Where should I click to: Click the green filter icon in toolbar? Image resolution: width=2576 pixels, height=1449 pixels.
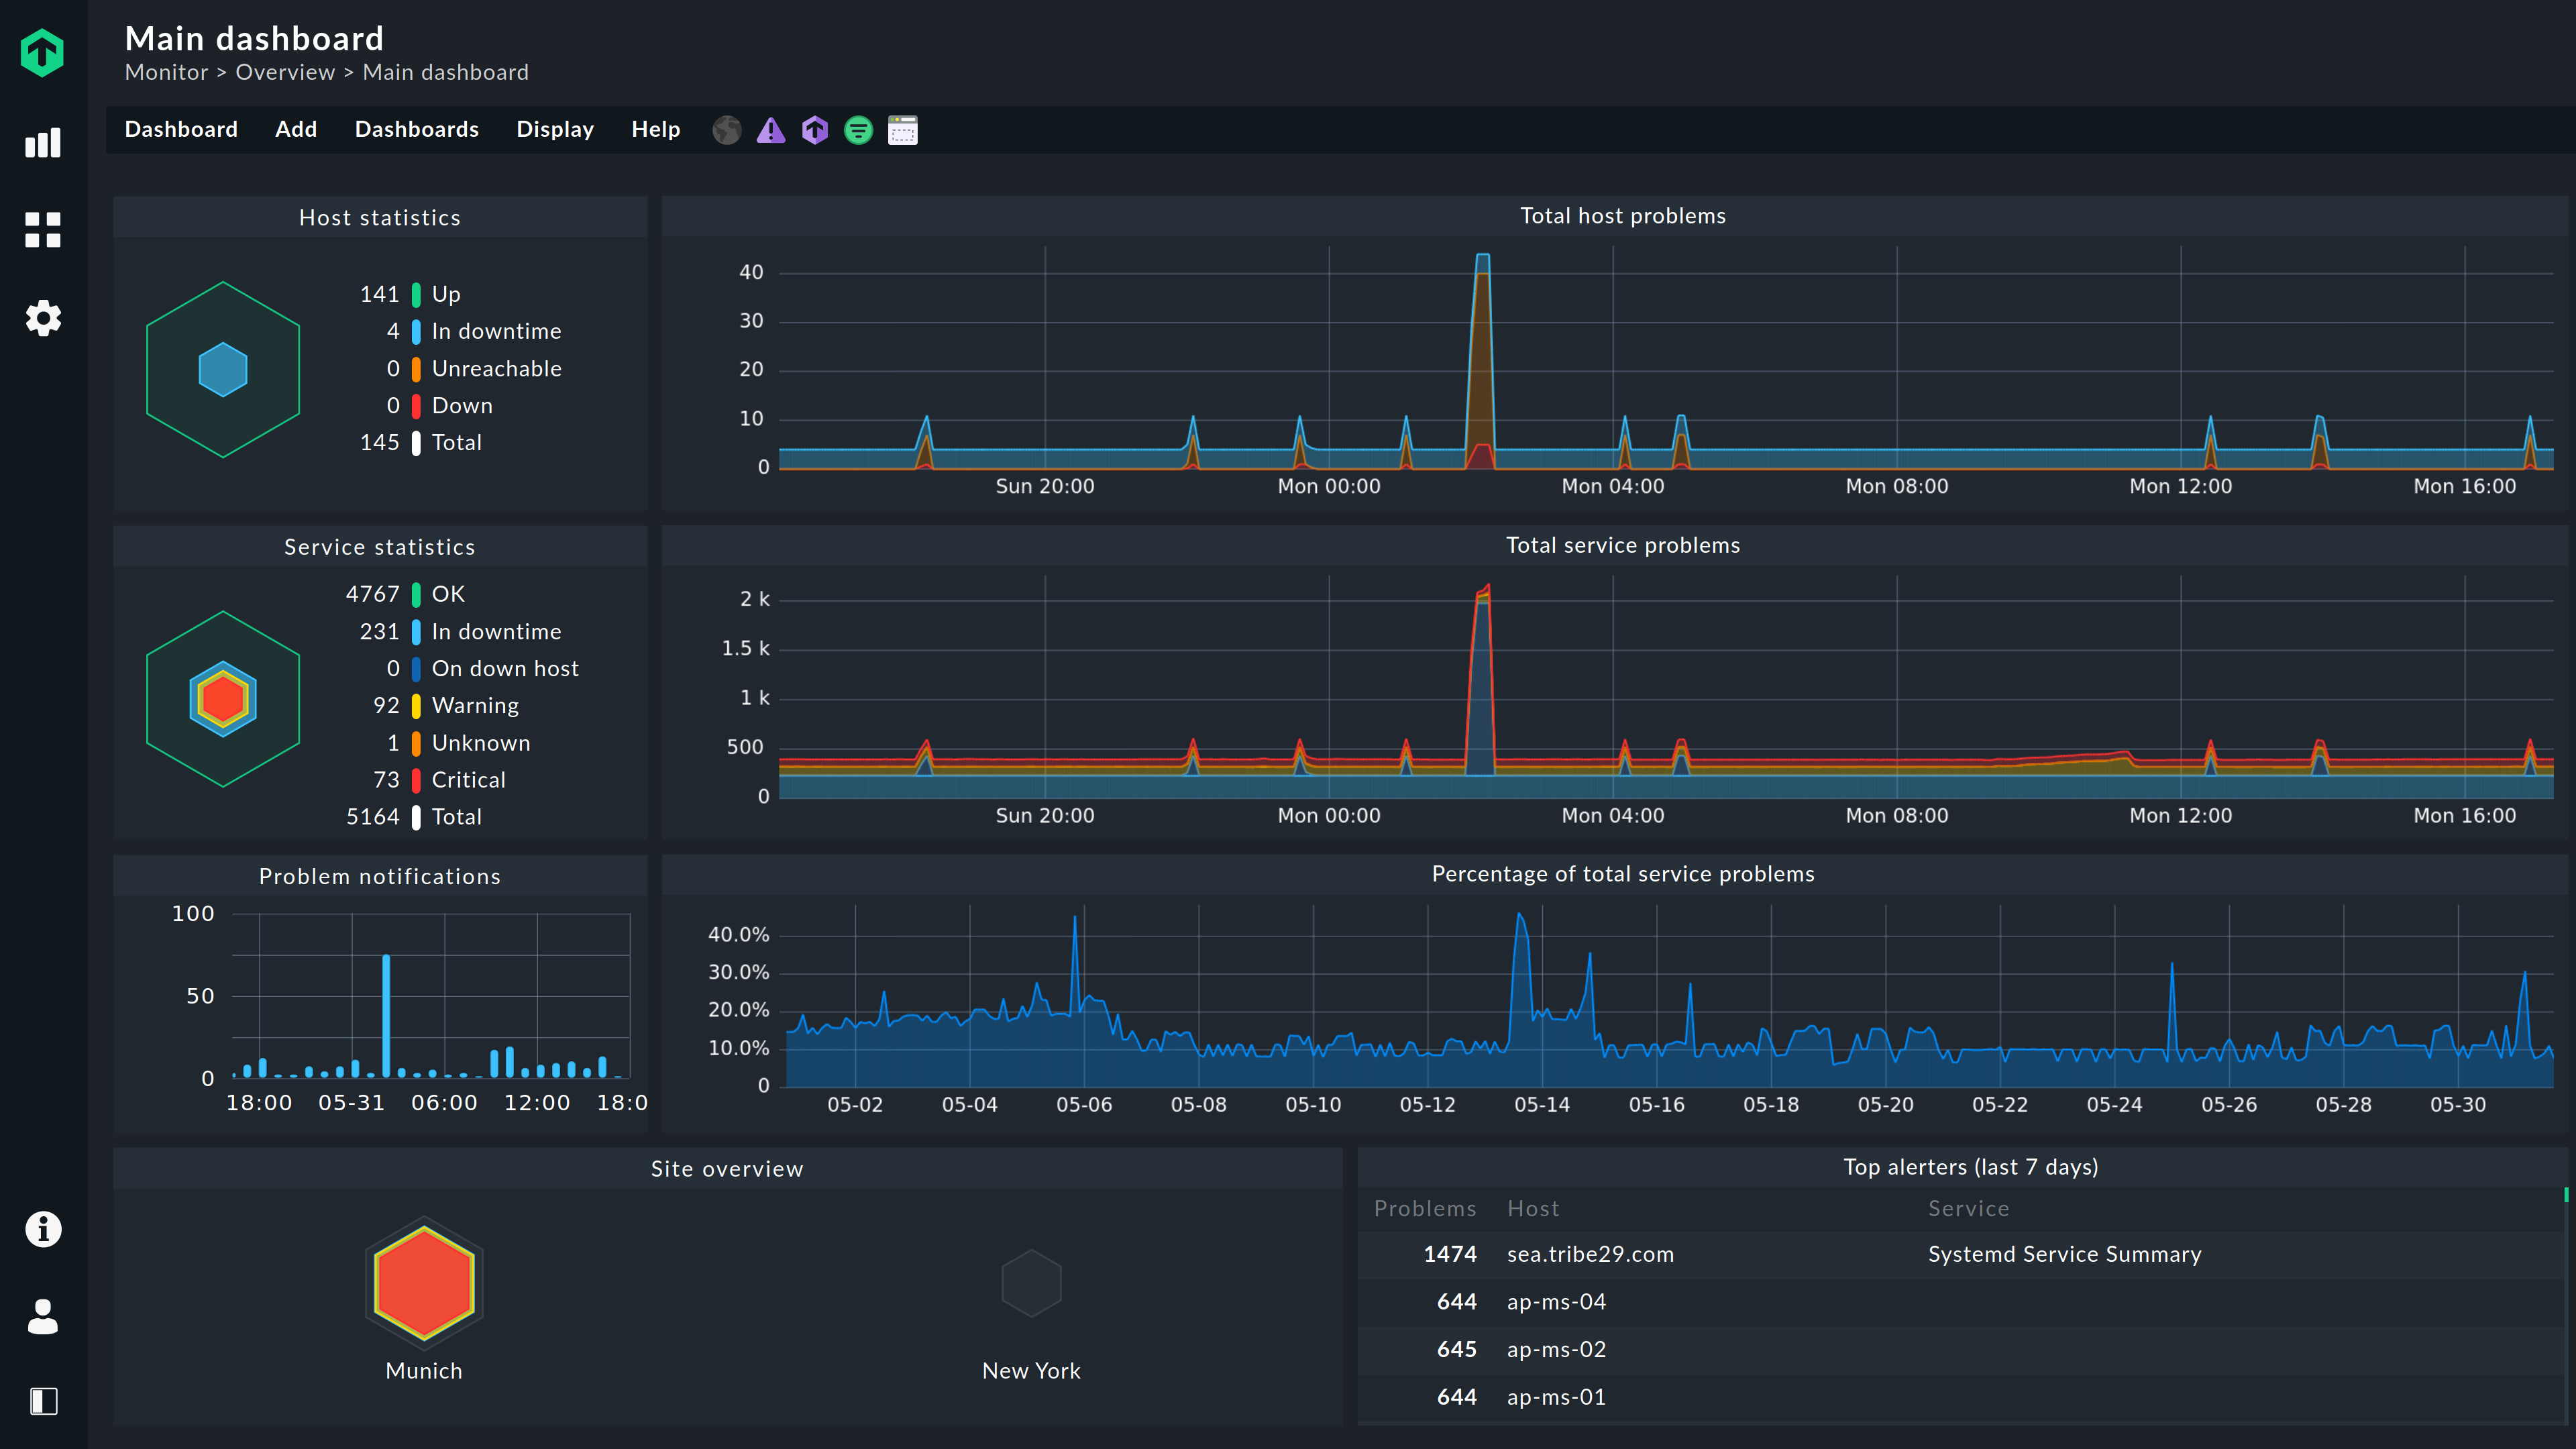pyautogui.click(x=858, y=130)
